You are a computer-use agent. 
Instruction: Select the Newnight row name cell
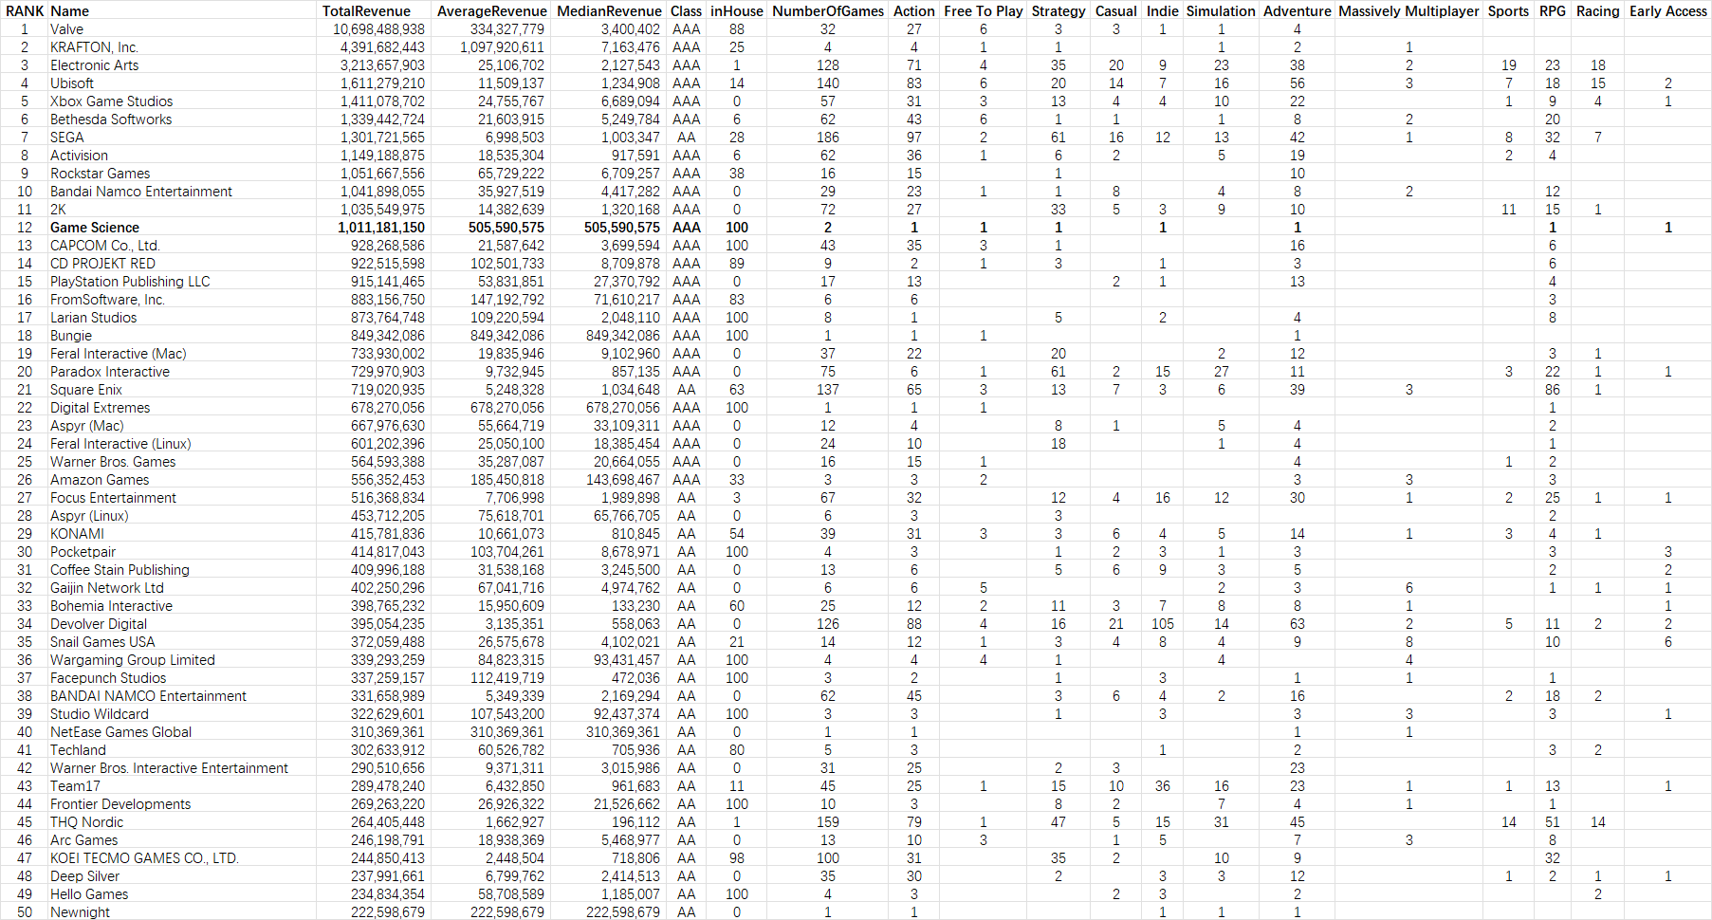80,912
